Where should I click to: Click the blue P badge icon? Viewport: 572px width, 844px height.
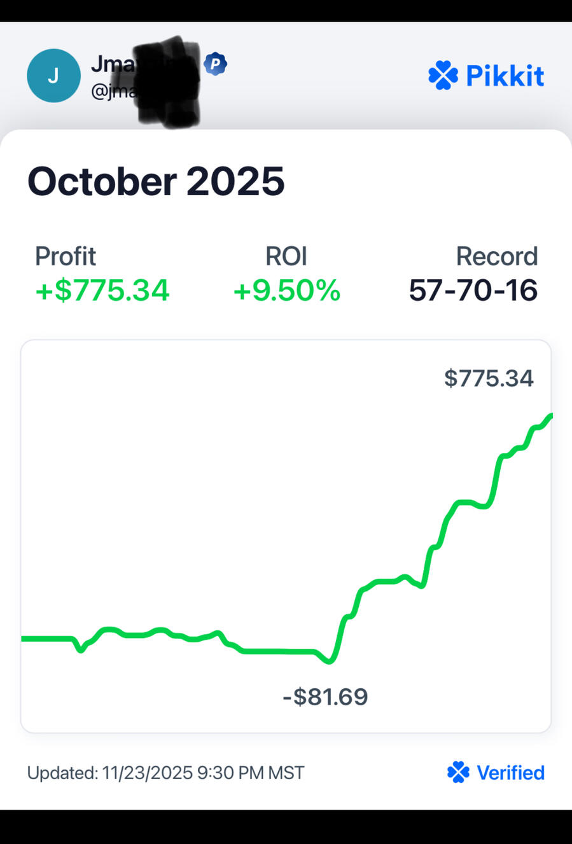click(x=216, y=64)
